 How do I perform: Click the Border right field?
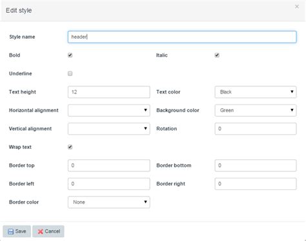pyautogui.click(x=256, y=184)
